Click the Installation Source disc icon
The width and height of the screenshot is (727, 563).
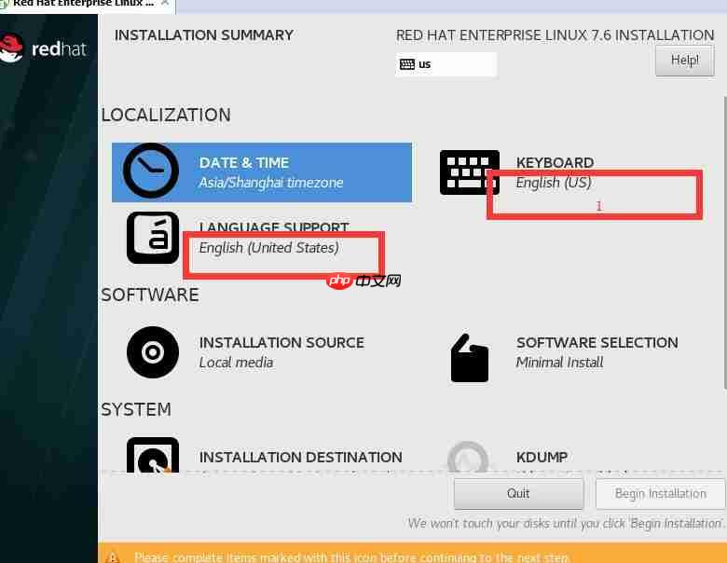[153, 352]
